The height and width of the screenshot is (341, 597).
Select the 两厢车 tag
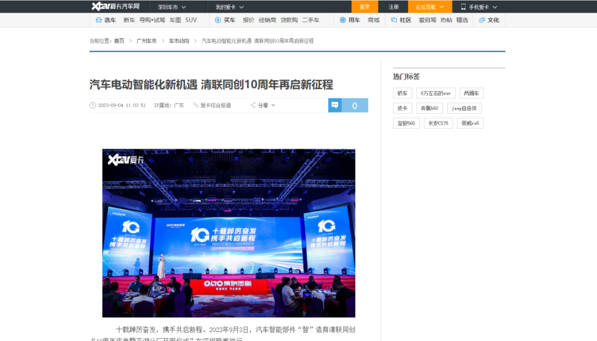point(472,93)
